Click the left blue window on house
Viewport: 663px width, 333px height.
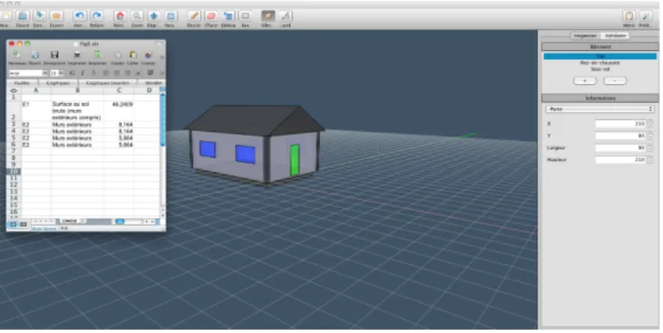[x=208, y=149]
